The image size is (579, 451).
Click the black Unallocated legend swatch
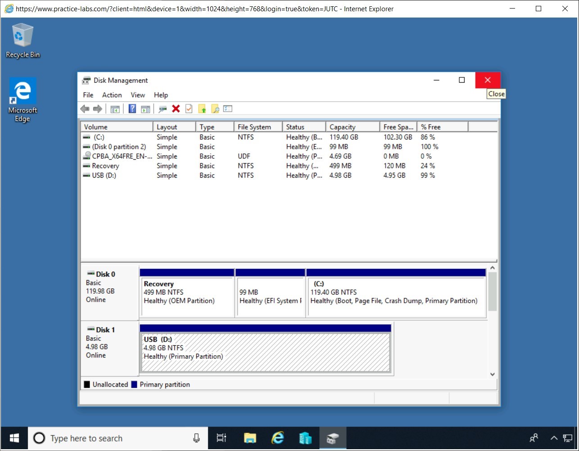87,384
